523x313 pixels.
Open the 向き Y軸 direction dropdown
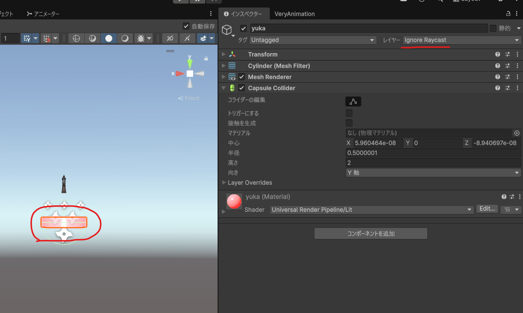pos(433,173)
